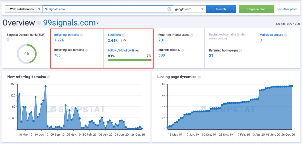Viewport: 302px width, 144px height.
Task: Open the Follow links link
Action: (x=112, y=50)
